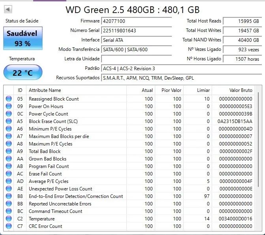The image size is (265, 235).
Task: Click status icon for Average P/E Cycles
Action: pos(9,181)
